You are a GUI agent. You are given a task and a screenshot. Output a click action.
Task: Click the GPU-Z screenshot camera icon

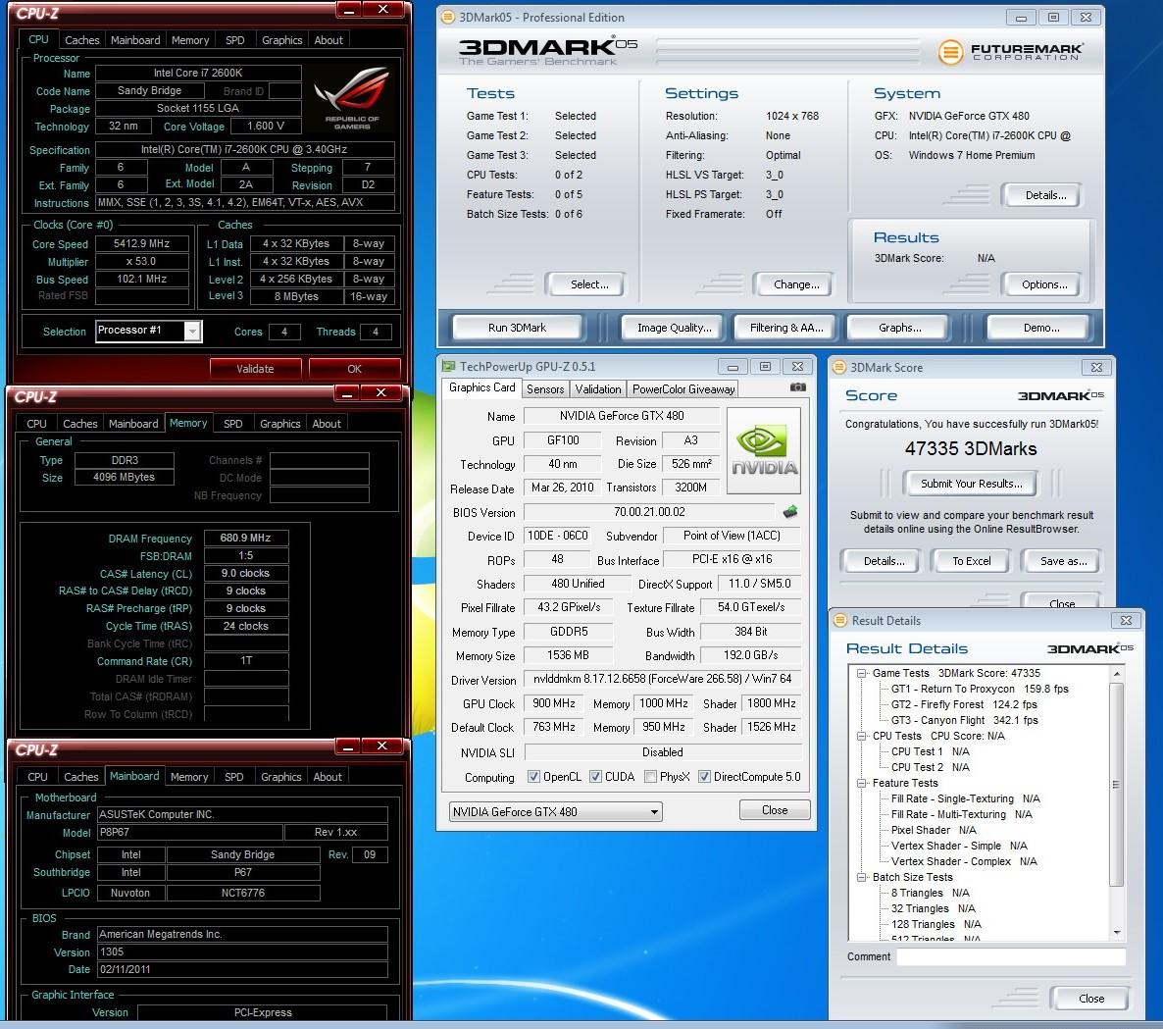797,387
